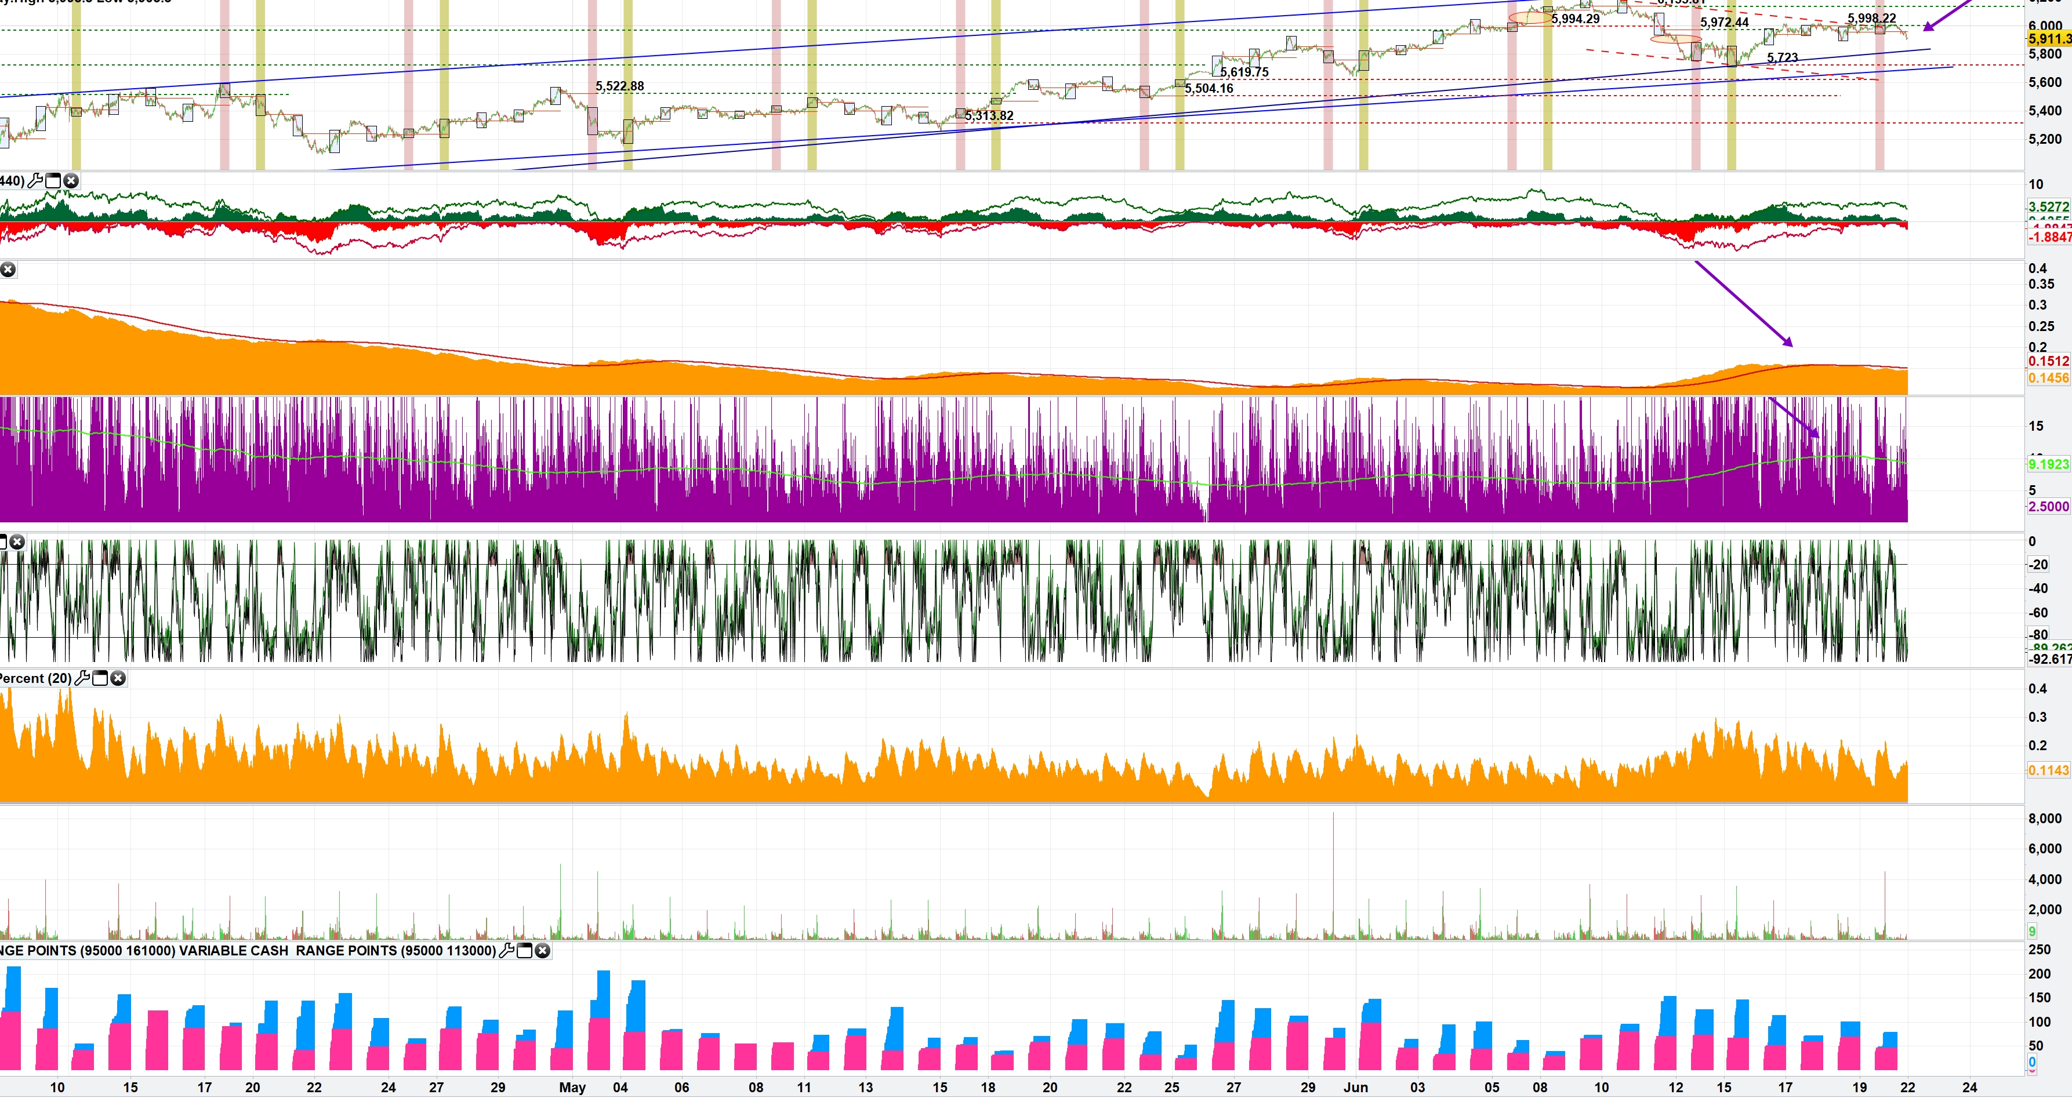
Task: Select the 5,522.88 price annotation
Action: 619,86
